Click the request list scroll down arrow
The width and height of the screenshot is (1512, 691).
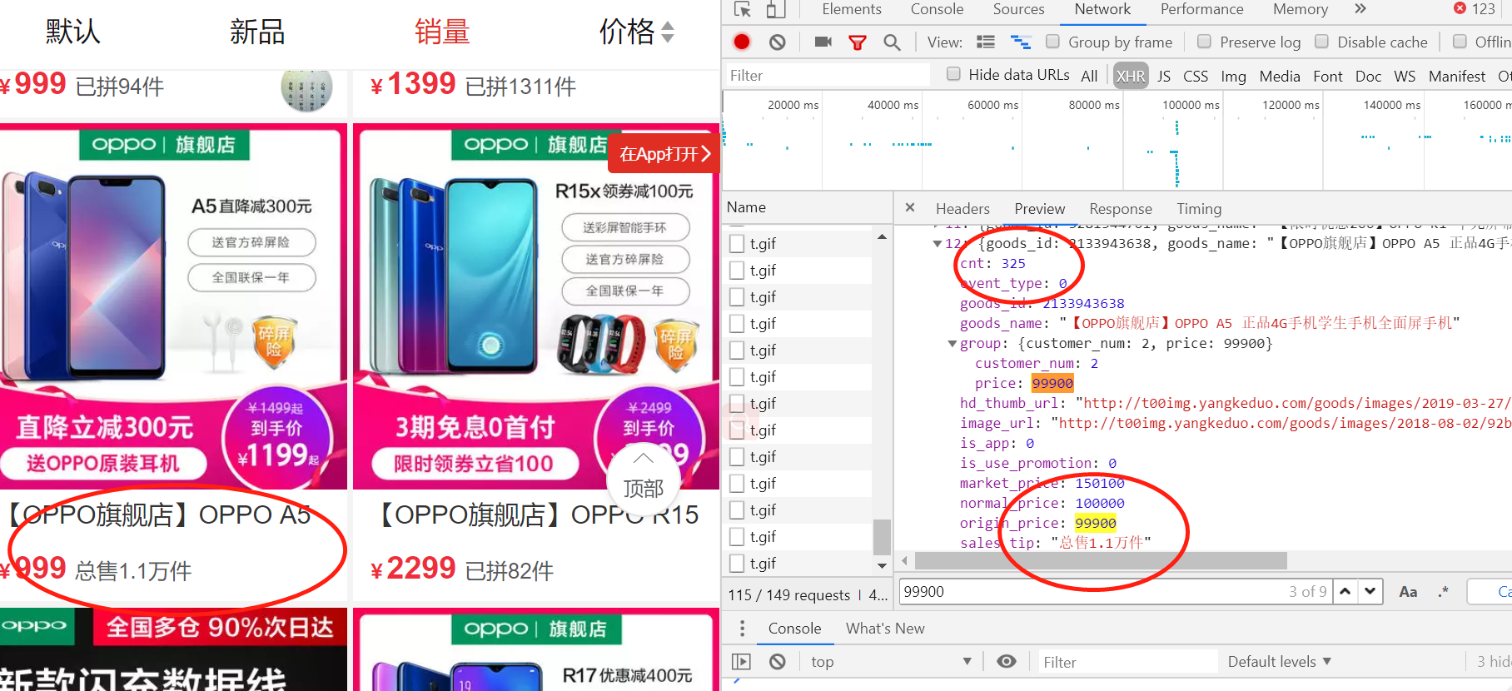(882, 566)
